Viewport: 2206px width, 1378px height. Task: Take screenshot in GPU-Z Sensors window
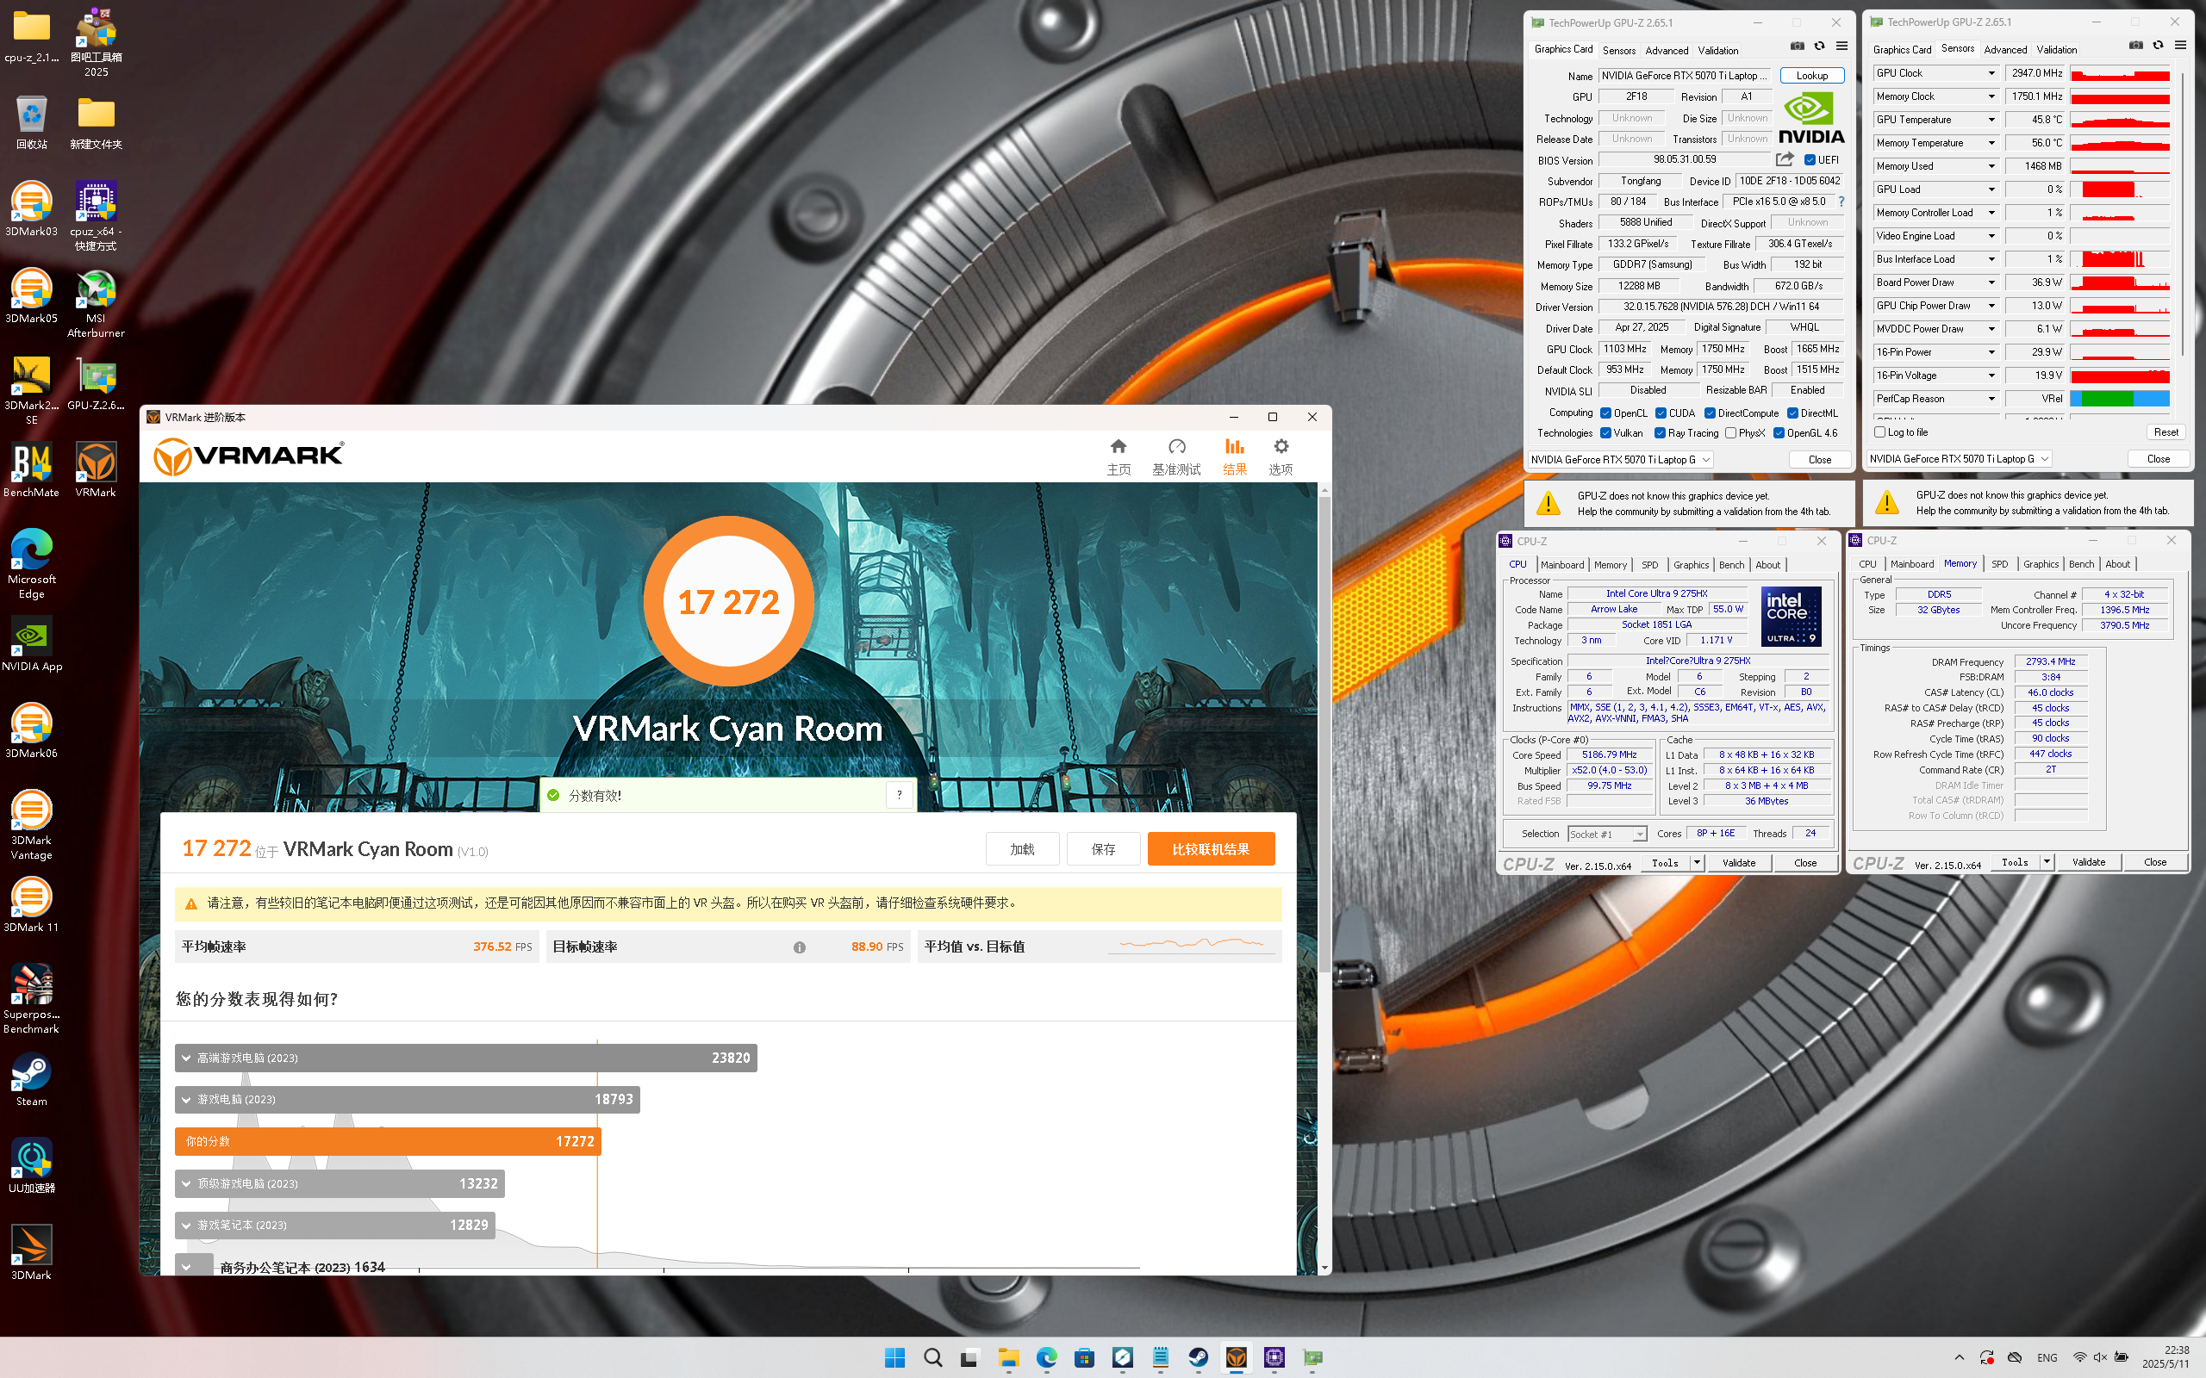click(2134, 46)
